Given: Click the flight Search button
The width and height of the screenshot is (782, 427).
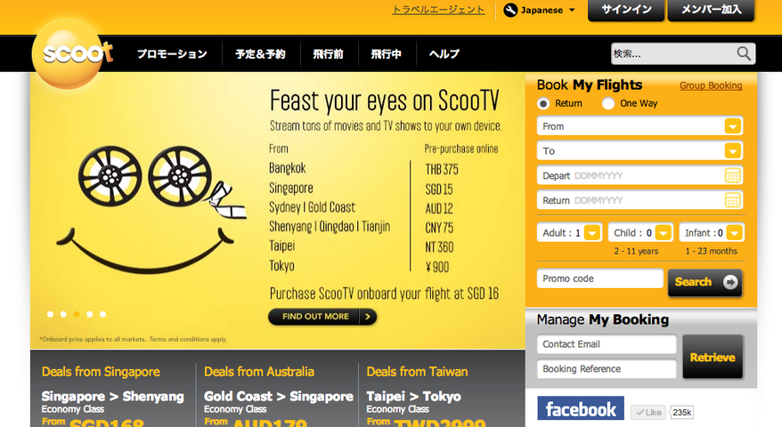Looking at the screenshot, I should click(x=705, y=282).
